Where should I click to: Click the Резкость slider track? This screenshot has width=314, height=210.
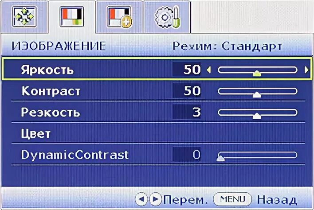click(258, 113)
